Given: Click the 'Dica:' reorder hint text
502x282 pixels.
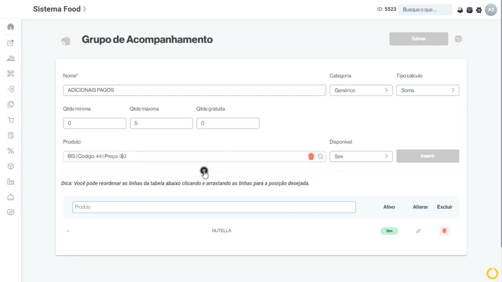Looking at the screenshot, I should [185, 183].
